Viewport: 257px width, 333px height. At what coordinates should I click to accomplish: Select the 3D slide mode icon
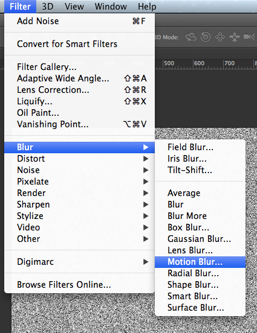point(235,37)
